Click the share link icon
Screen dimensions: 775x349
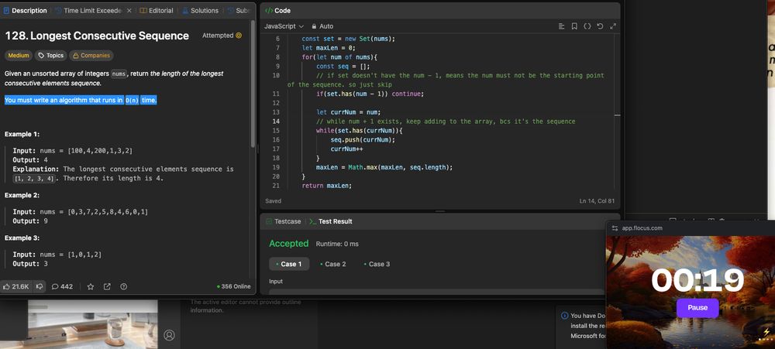[107, 286]
